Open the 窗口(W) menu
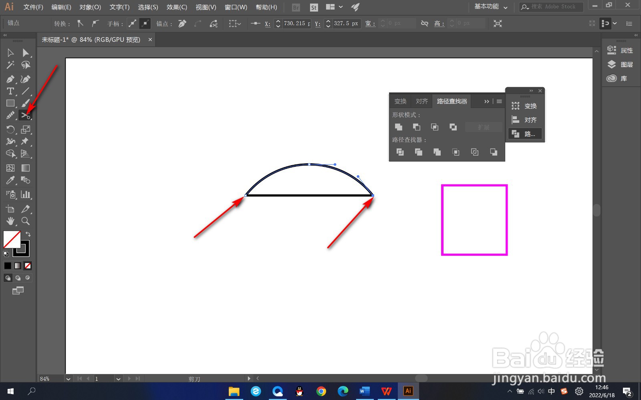The width and height of the screenshot is (641, 400). (236, 7)
